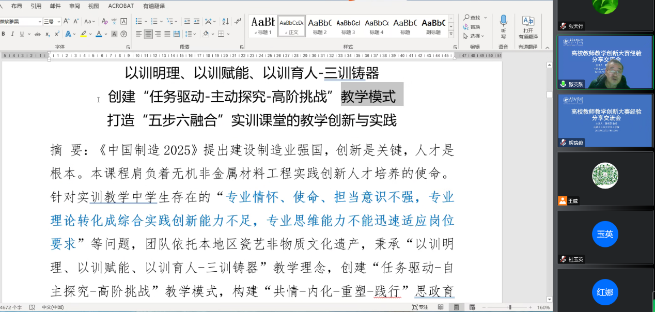Screen dimensions: 655x312
Task: Expand the styles gallery more arrow
Action: pos(451,34)
